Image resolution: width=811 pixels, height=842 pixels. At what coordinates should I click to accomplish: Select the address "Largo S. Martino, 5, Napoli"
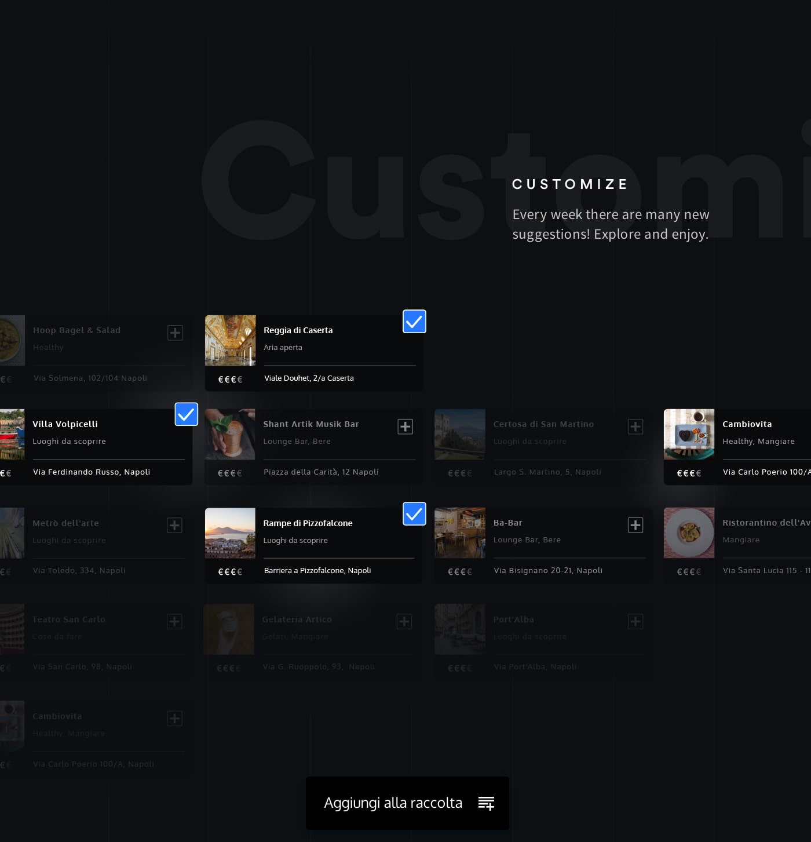547,472
